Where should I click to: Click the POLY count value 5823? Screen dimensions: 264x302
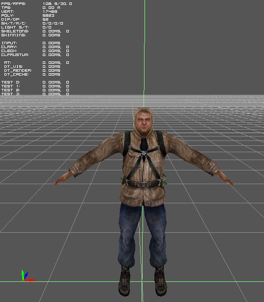48,15
